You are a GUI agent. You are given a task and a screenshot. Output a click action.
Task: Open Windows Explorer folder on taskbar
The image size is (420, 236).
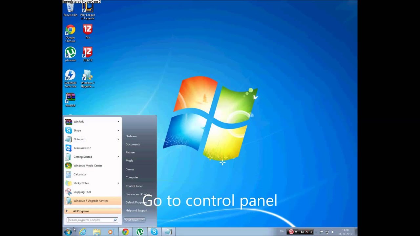click(97, 232)
